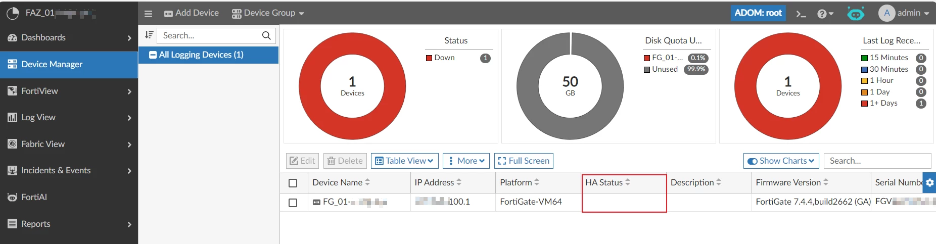The image size is (936, 244).
Task: Open the admin user dropdown
Action: (x=914, y=13)
